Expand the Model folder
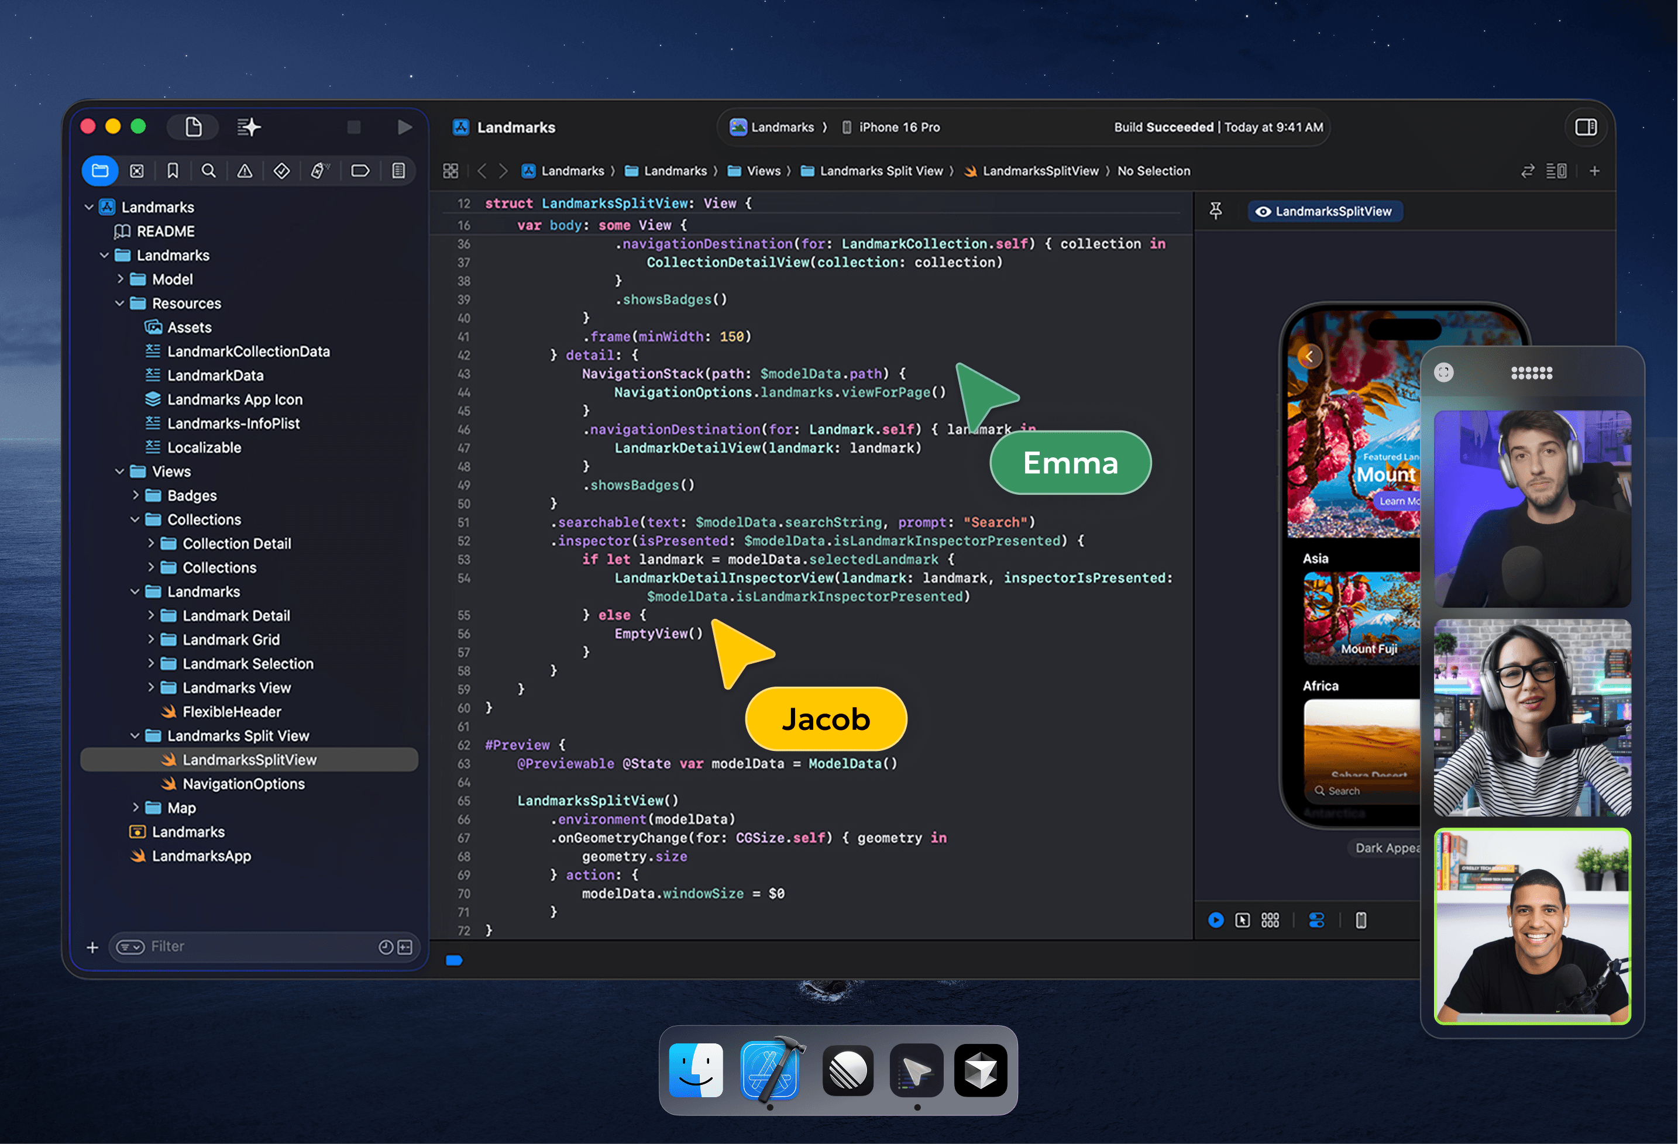The width and height of the screenshot is (1678, 1144). point(120,280)
